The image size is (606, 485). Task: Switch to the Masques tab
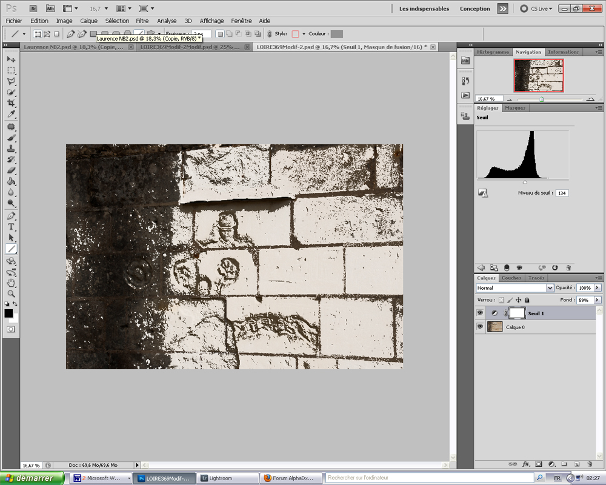point(514,108)
